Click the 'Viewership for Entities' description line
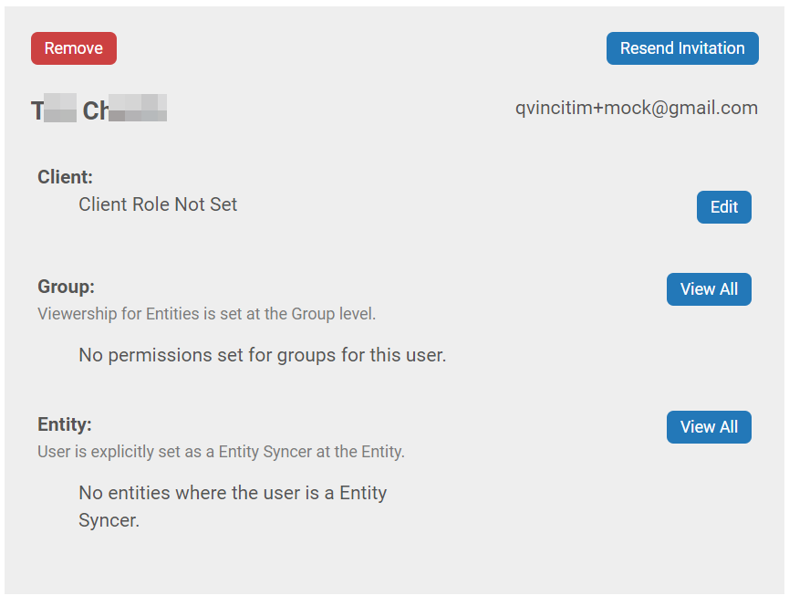The image size is (789, 596). point(206,314)
